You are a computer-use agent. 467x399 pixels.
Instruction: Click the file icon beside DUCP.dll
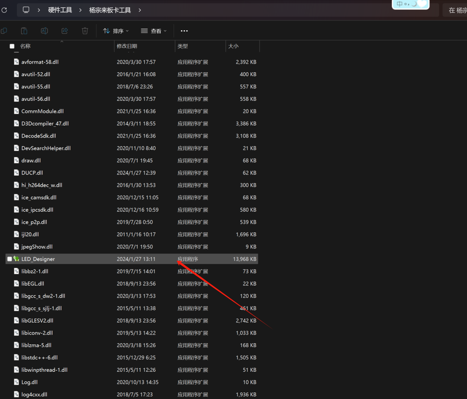16,173
